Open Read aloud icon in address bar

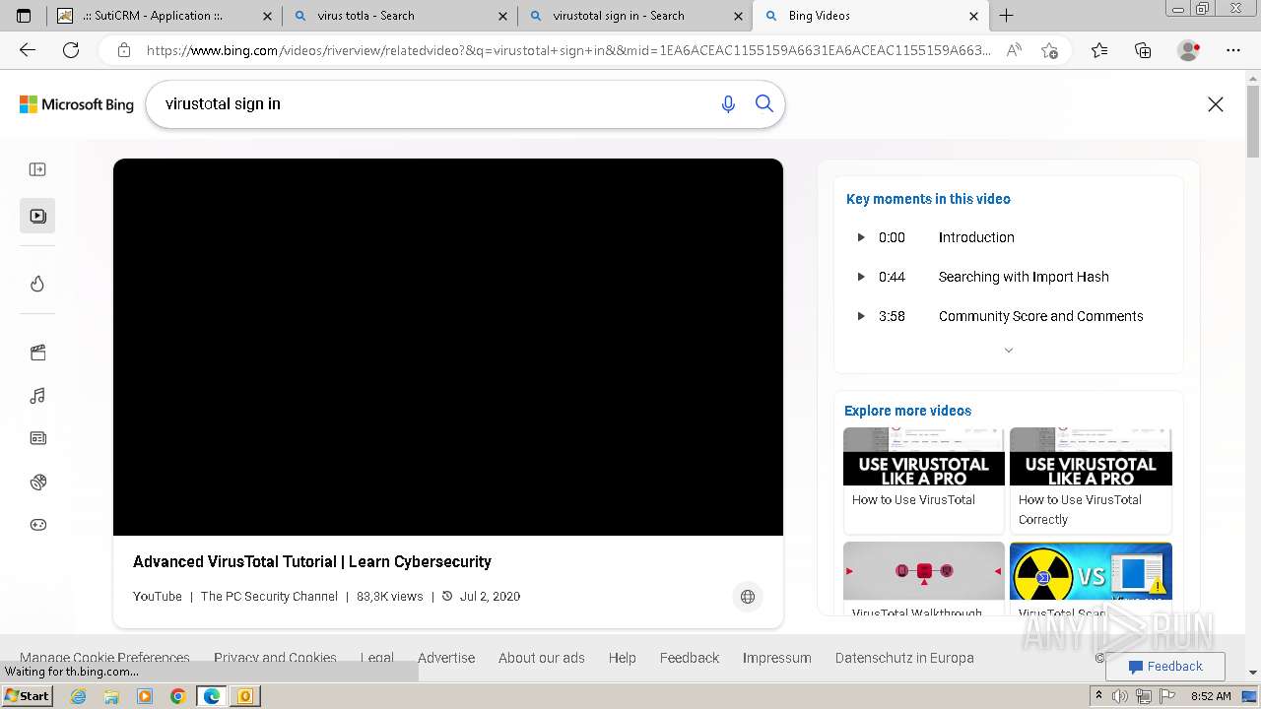pyautogui.click(x=1014, y=50)
